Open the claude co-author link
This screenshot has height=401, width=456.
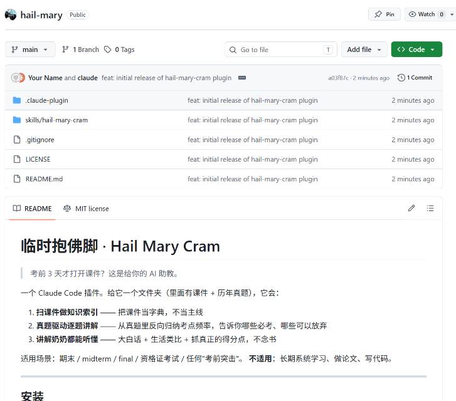click(88, 78)
